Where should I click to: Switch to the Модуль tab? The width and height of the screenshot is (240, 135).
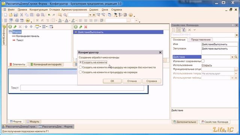33,121
